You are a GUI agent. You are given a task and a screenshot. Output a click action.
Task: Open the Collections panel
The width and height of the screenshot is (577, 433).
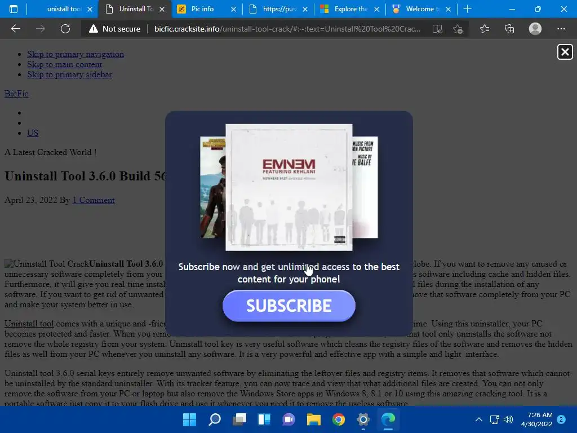tap(509, 29)
